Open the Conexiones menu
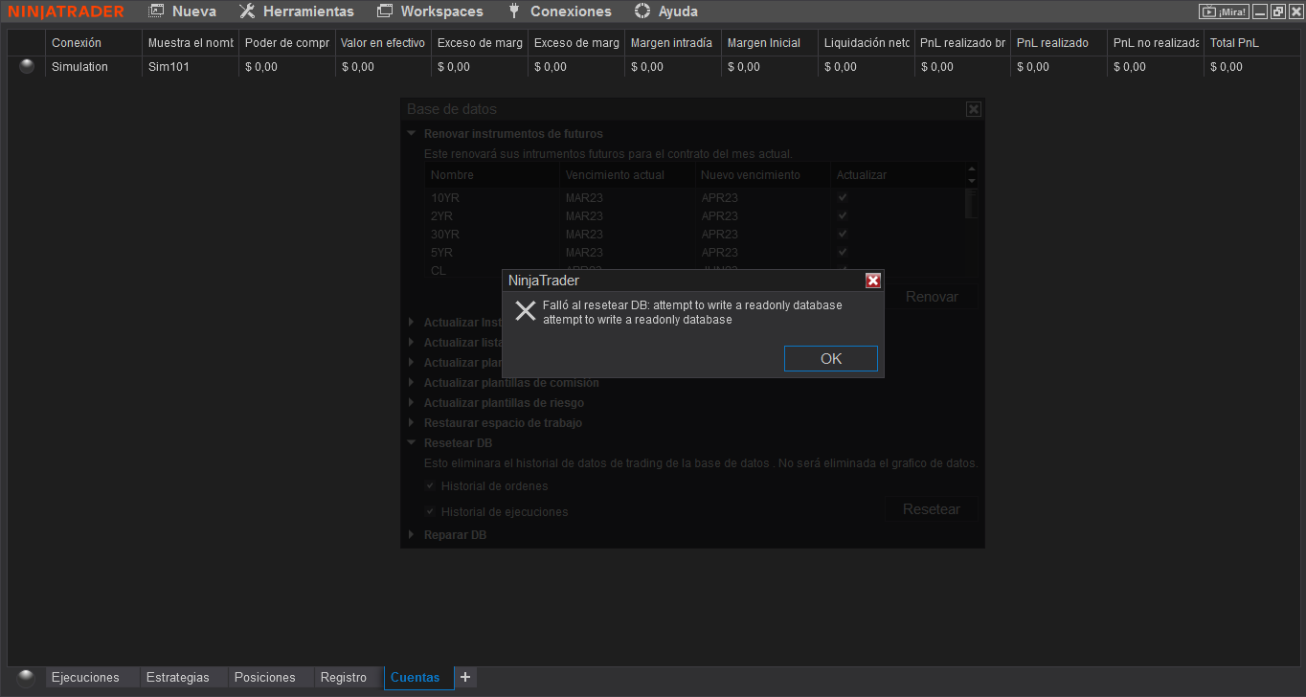The height and width of the screenshot is (697, 1306). 559,11
